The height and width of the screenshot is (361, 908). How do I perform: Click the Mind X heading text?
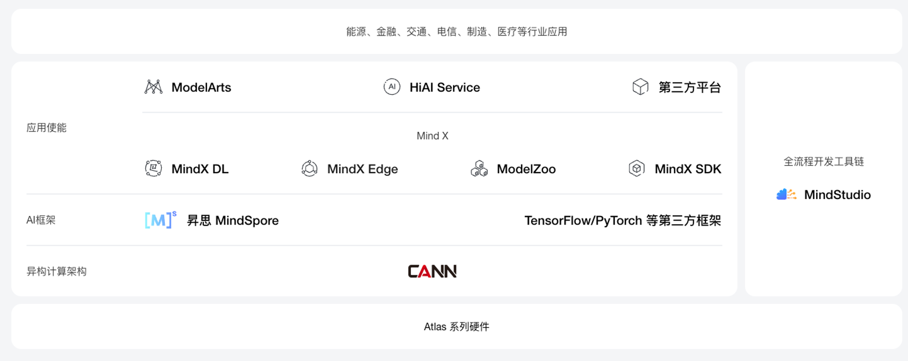[x=432, y=136]
